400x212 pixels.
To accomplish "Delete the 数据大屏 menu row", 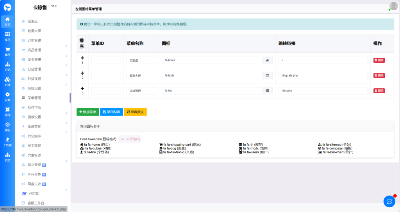I will (x=379, y=75).
